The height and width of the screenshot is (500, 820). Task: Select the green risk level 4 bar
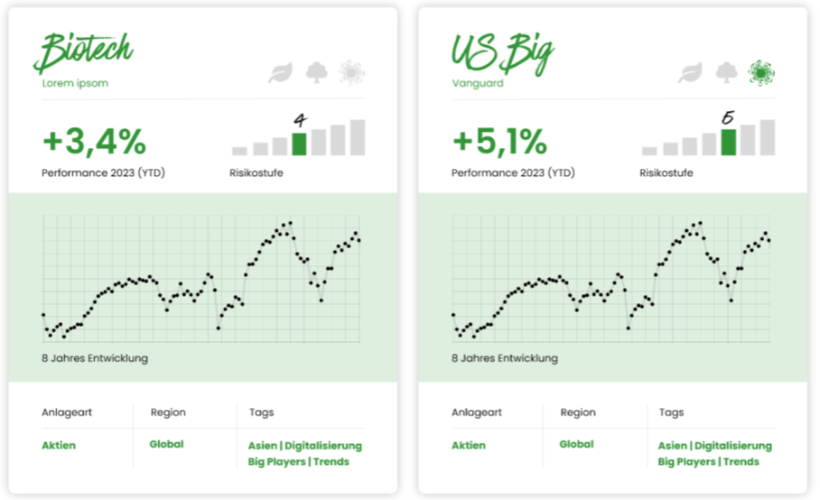(299, 144)
